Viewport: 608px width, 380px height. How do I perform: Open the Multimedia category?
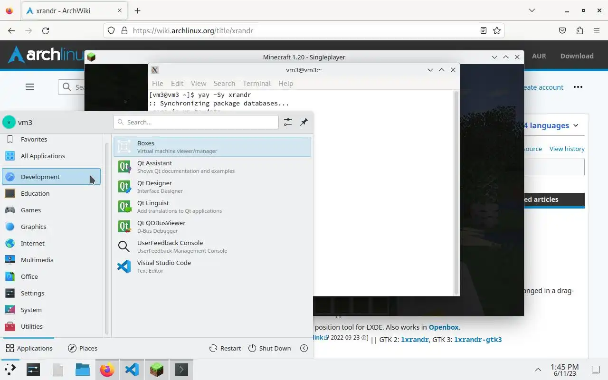[51, 260]
